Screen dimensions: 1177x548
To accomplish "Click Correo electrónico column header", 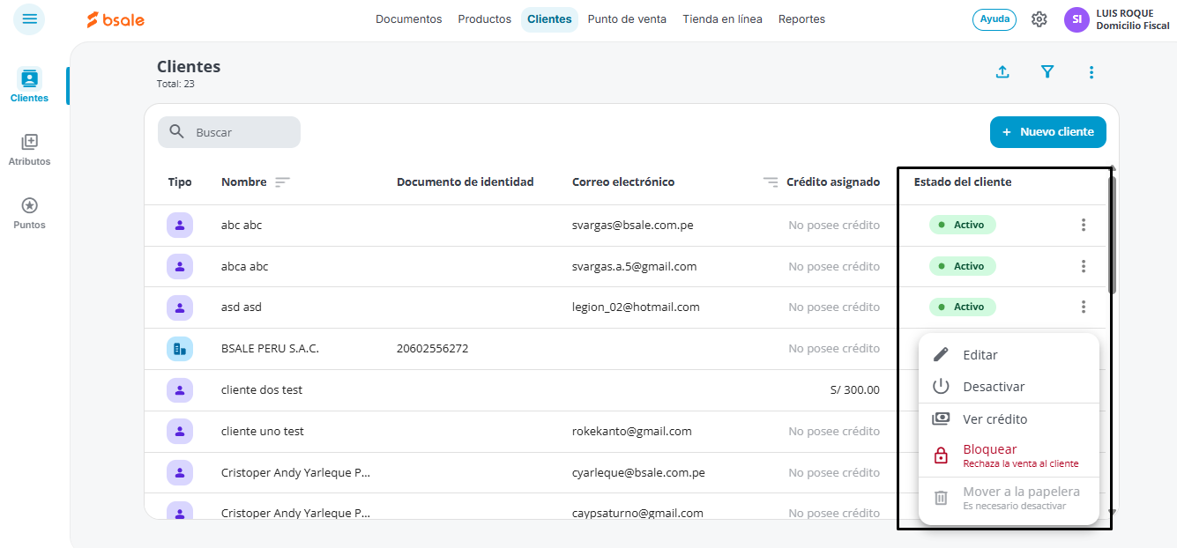I will click(623, 182).
